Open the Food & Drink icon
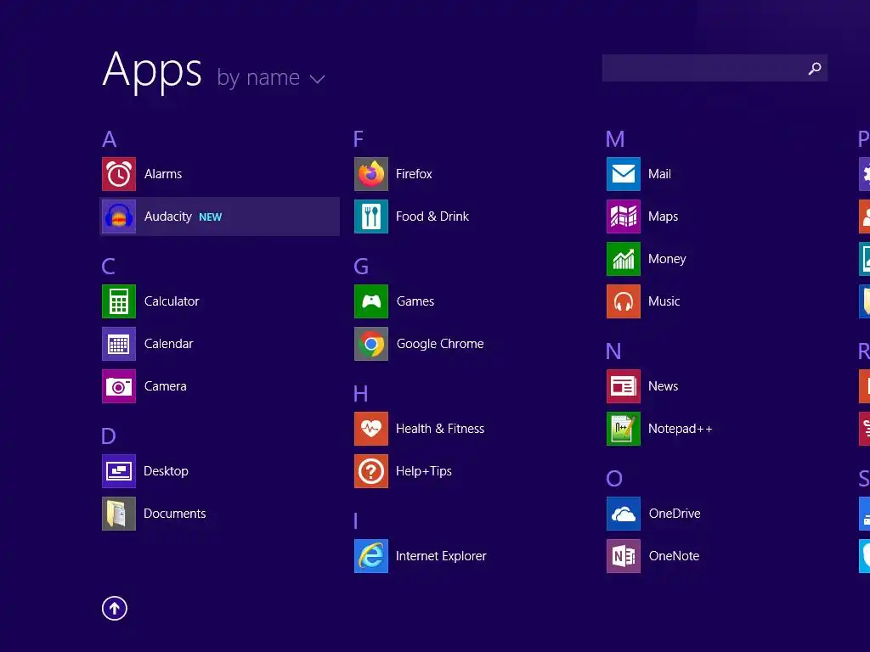 coord(371,216)
